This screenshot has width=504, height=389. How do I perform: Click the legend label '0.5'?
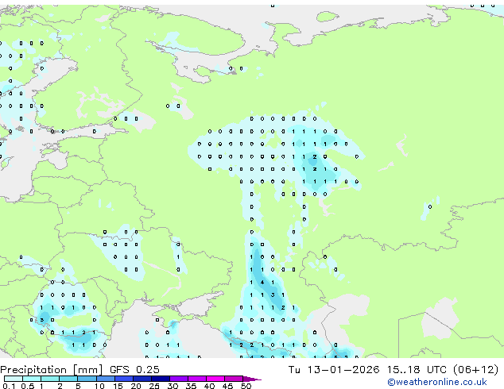coord(28,386)
